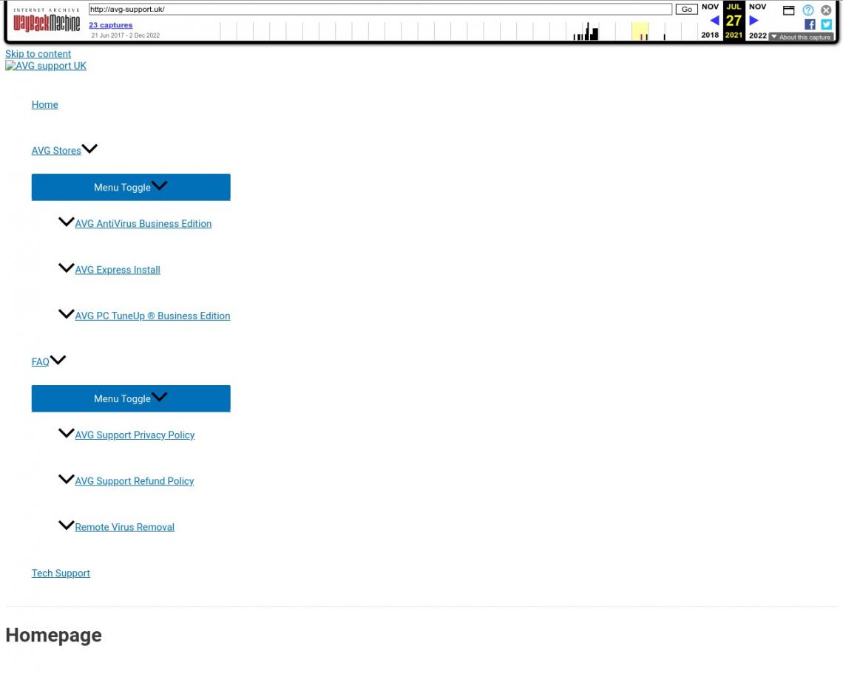Share capture on Twitter

826,24
